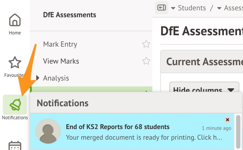The width and height of the screenshot is (243, 150).
Task: Select Mark Entry menu item
Action: tap(60, 44)
